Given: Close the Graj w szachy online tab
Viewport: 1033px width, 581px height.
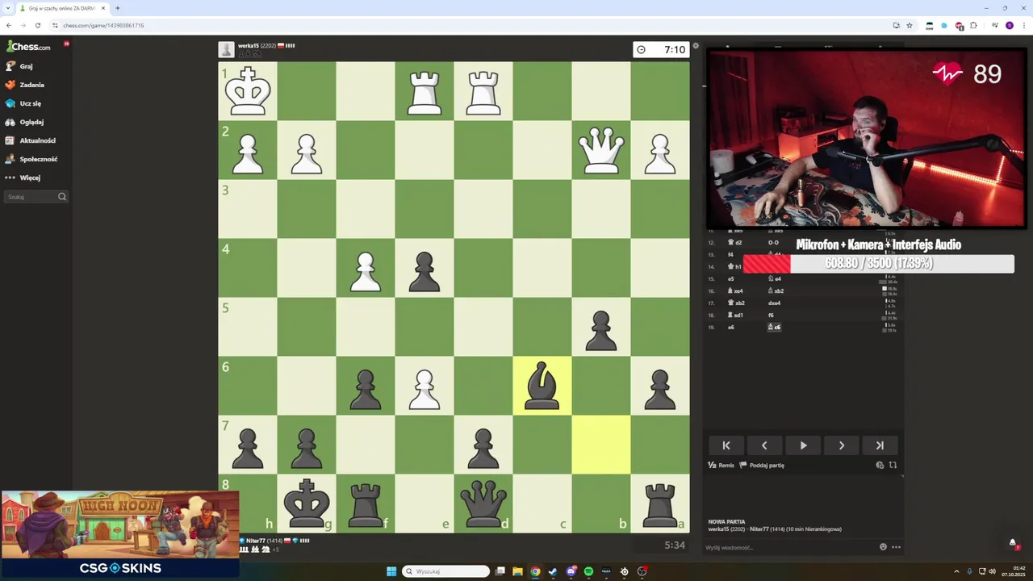Looking at the screenshot, I should pyautogui.click(x=103, y=8).
